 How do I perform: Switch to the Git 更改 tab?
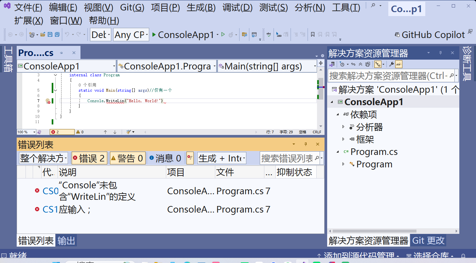[428, 240]
